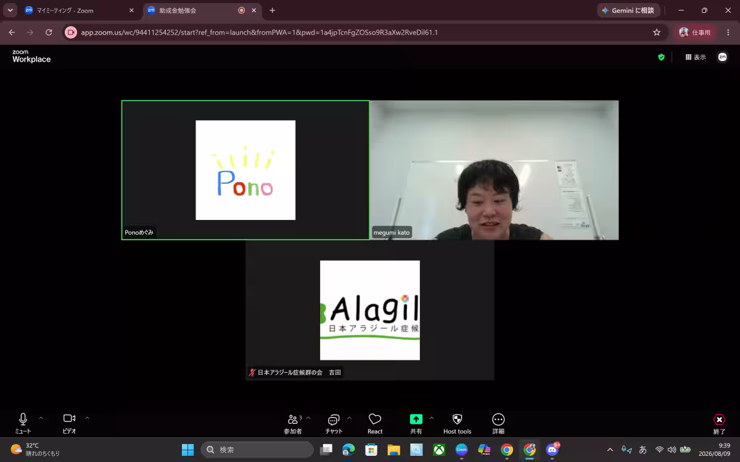The height and width of the screenshot is (462, 740).
Task: Expand the chevron beside 参加者
Action: [308, 418]
